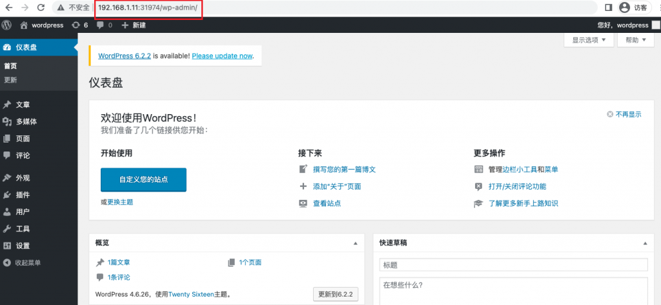The width and height of the screenshot is (661, 305).
Task: Click 新建 in admin bar
Action: pyautogui.click(x=139, y=25)
